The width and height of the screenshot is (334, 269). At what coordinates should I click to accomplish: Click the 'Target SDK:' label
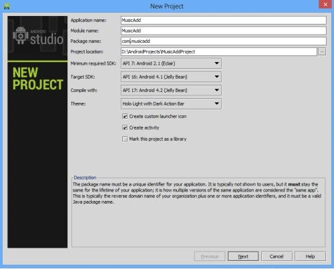tap(83, 77)
